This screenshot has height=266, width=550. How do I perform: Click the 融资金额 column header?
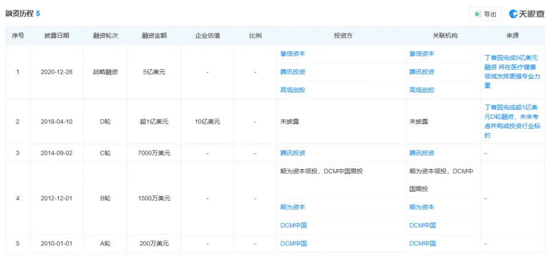pos(154,35)
